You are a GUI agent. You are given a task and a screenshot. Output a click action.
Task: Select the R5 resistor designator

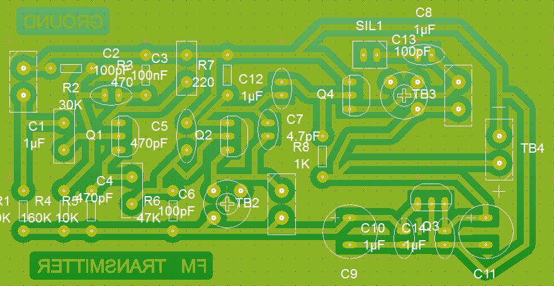tap(71, 201)
